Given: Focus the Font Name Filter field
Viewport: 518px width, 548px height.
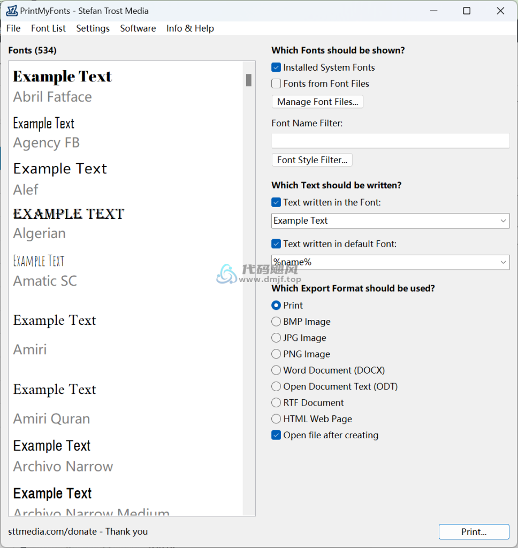Looking at the screenshot, I should [x=391, y=141].
